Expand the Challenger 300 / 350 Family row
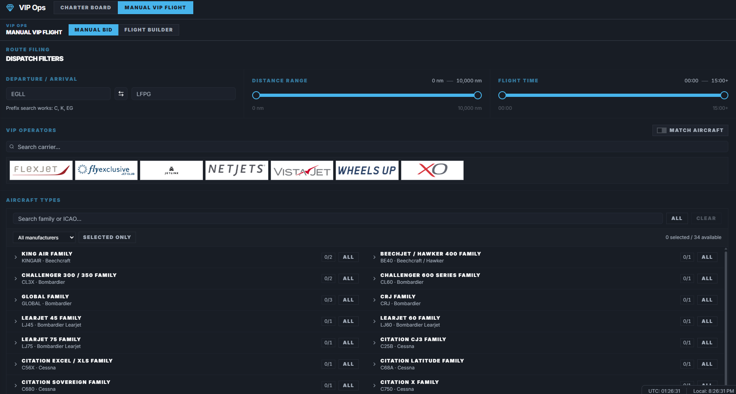The width and height of the screenshot is (736, 394). point(16,279)
